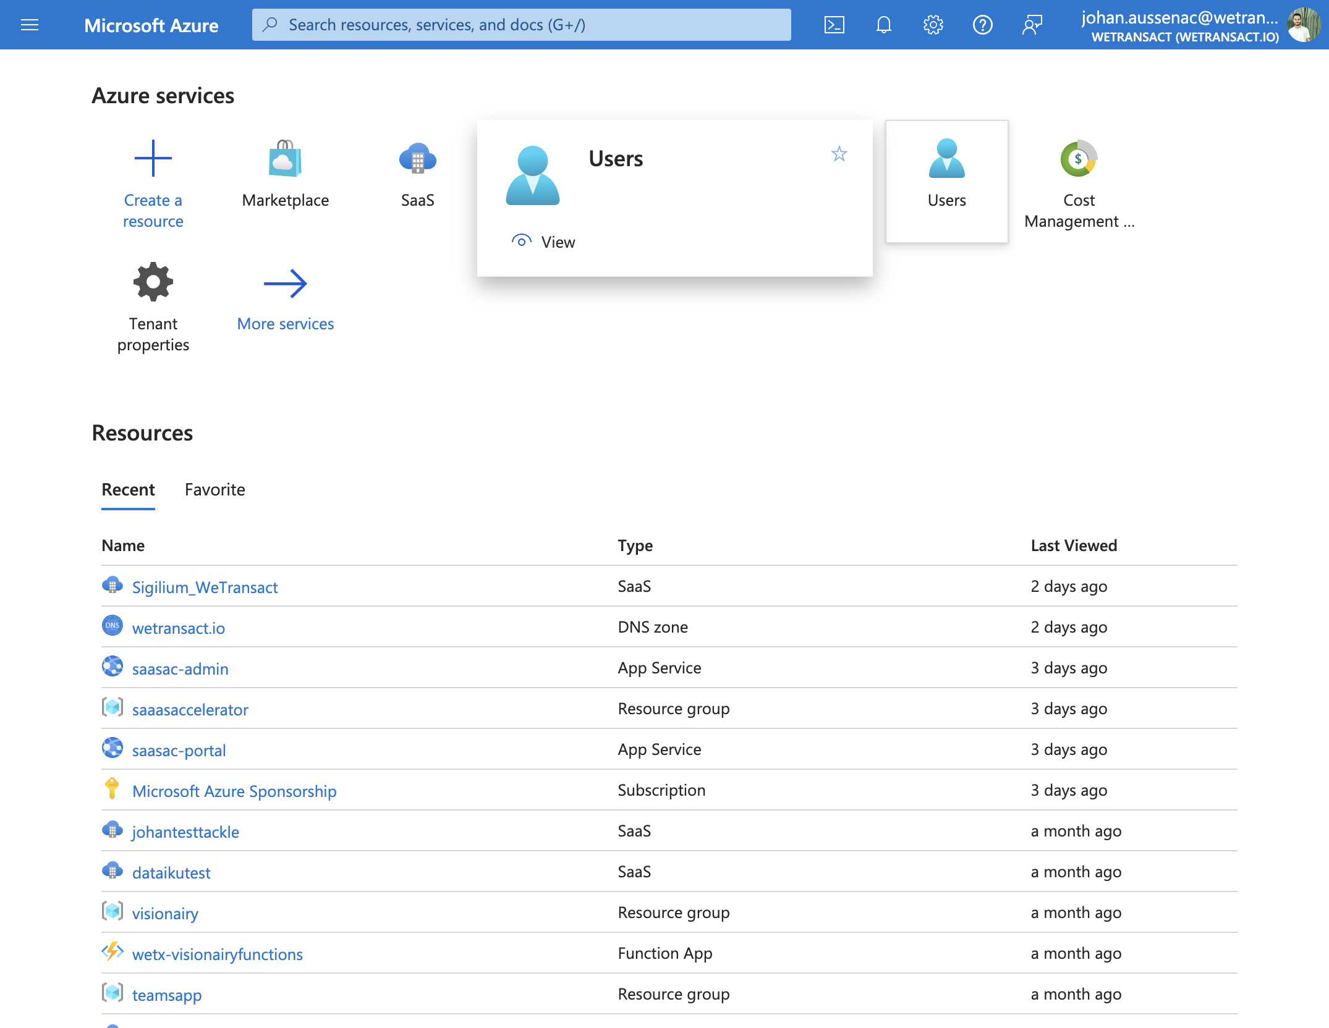The image size is (1329, 1028).
Task: Switch to the Favorite tab
Action: tap(214, 489)
